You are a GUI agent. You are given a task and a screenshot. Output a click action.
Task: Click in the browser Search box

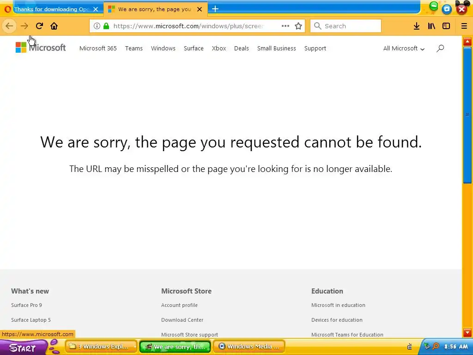(346, 26)
